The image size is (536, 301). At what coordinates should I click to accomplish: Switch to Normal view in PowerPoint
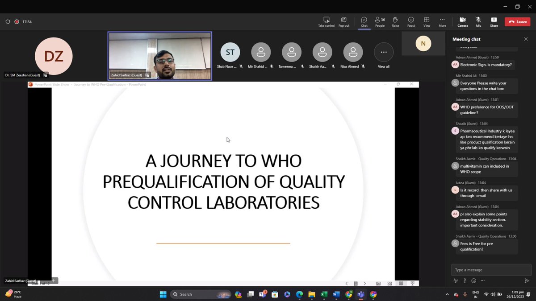point(378,283)
